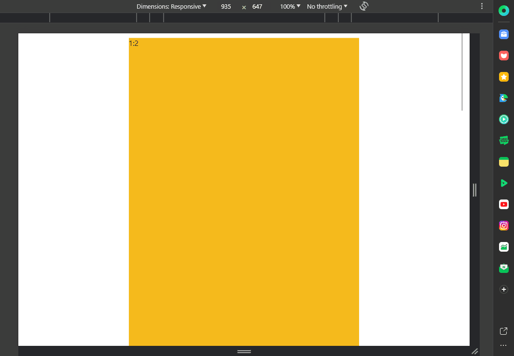Open the Whale green circle sidebar icon

click(x=503, y=11)
